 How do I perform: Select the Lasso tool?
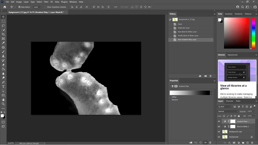[3, 25]
